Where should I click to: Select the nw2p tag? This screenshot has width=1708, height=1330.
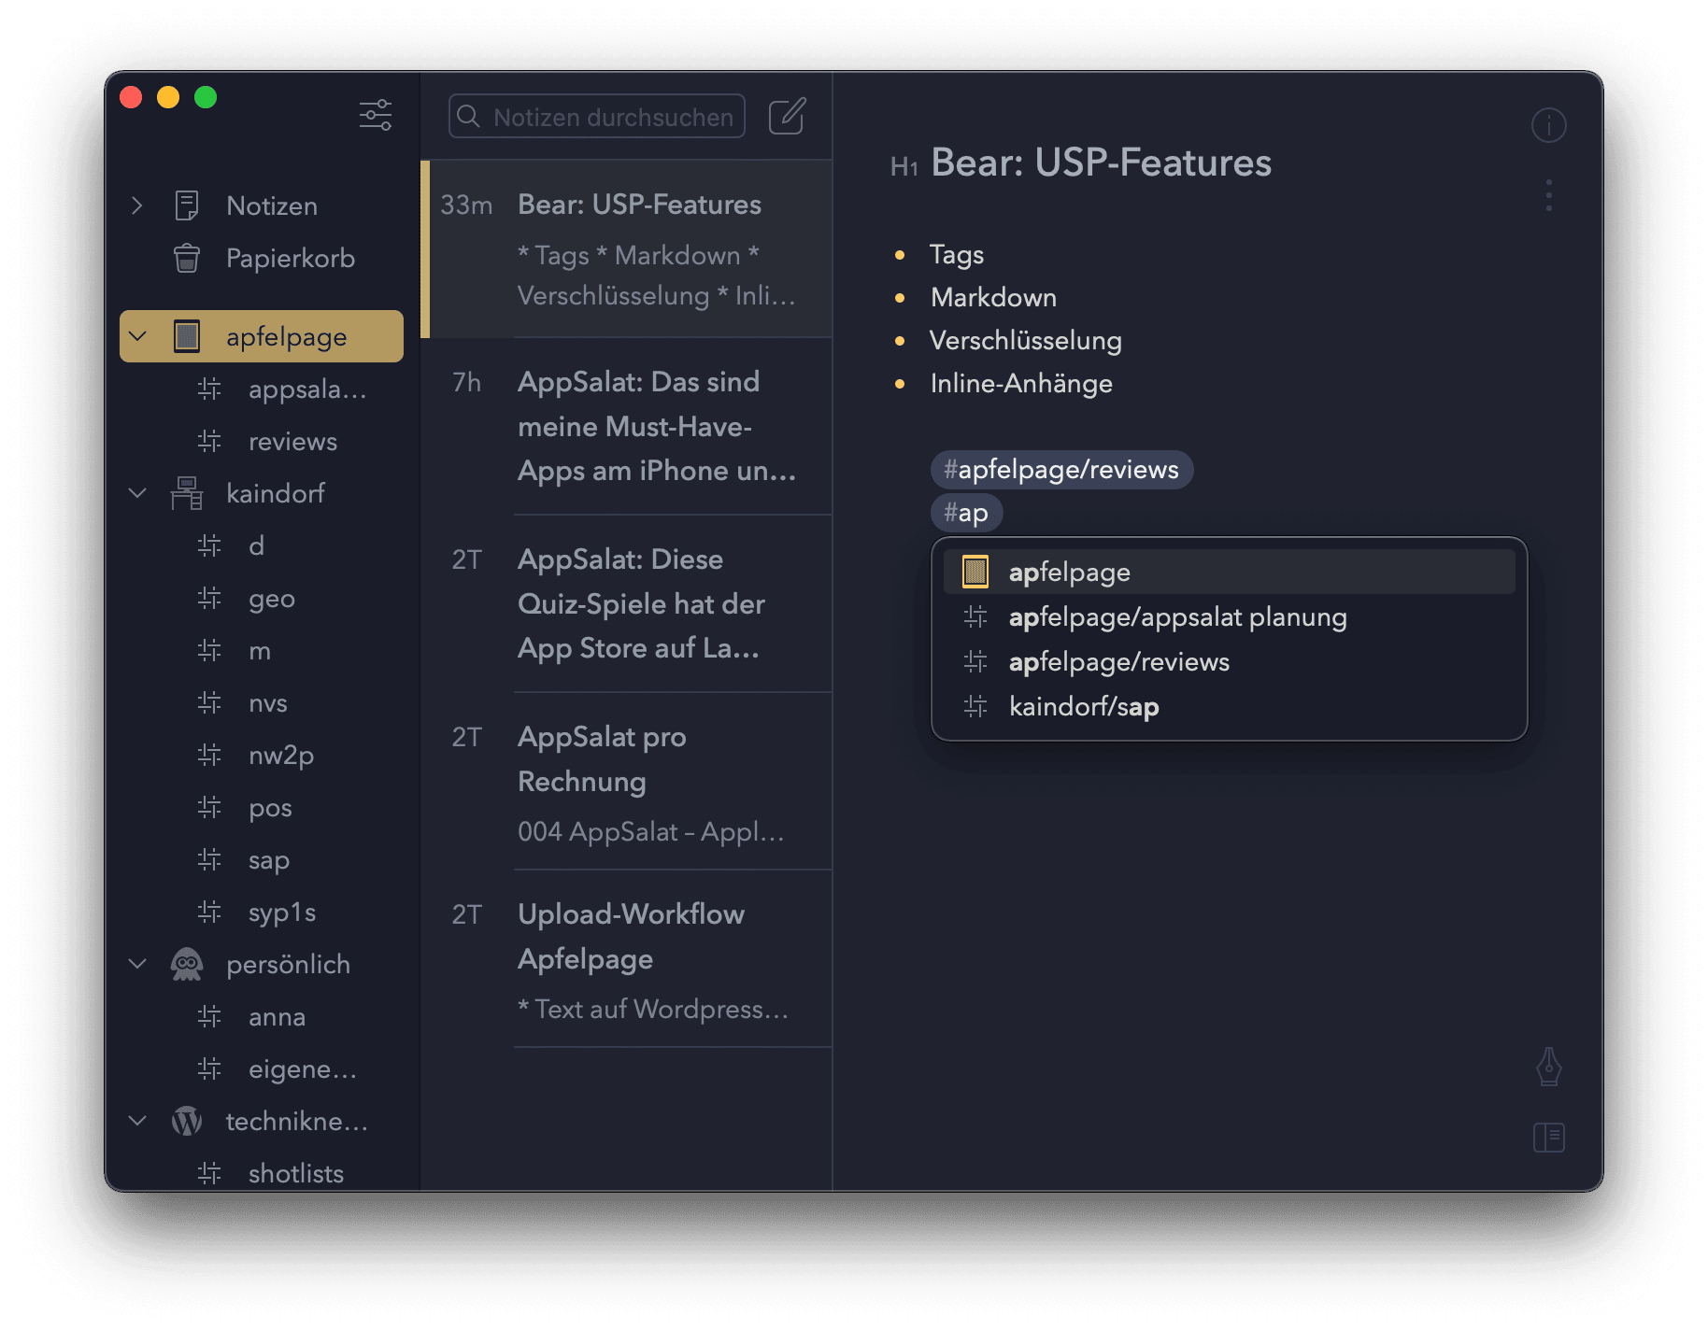coord(262,755)
